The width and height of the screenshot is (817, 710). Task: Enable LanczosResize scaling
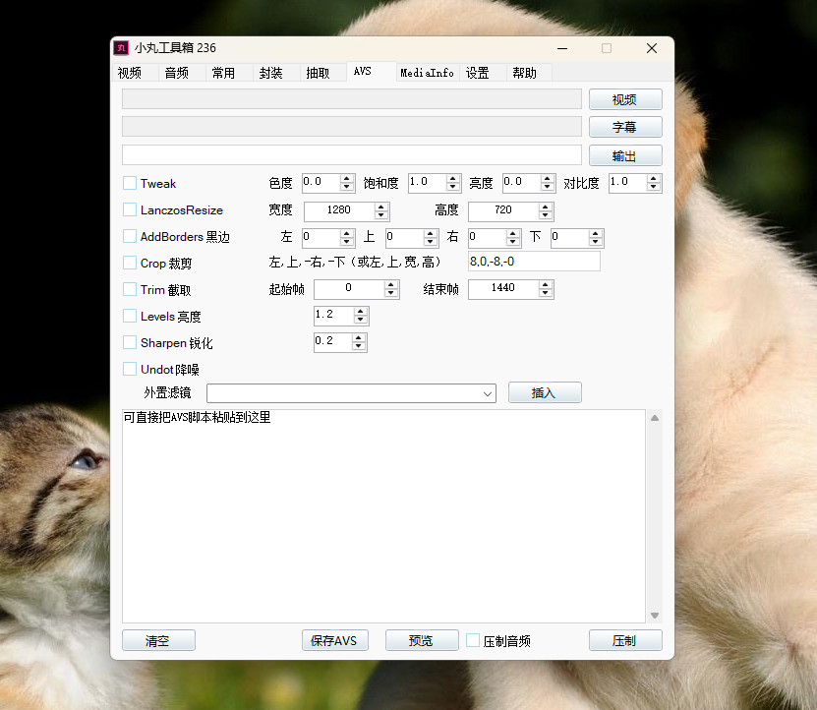click(129, 210)
